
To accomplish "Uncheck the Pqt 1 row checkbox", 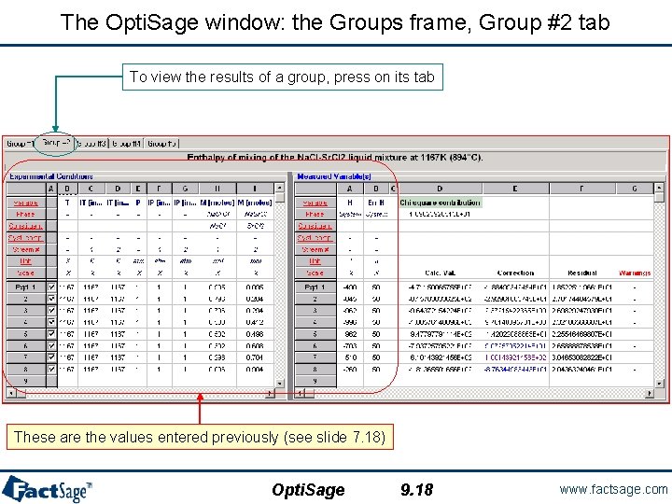I will coord(51,287).
